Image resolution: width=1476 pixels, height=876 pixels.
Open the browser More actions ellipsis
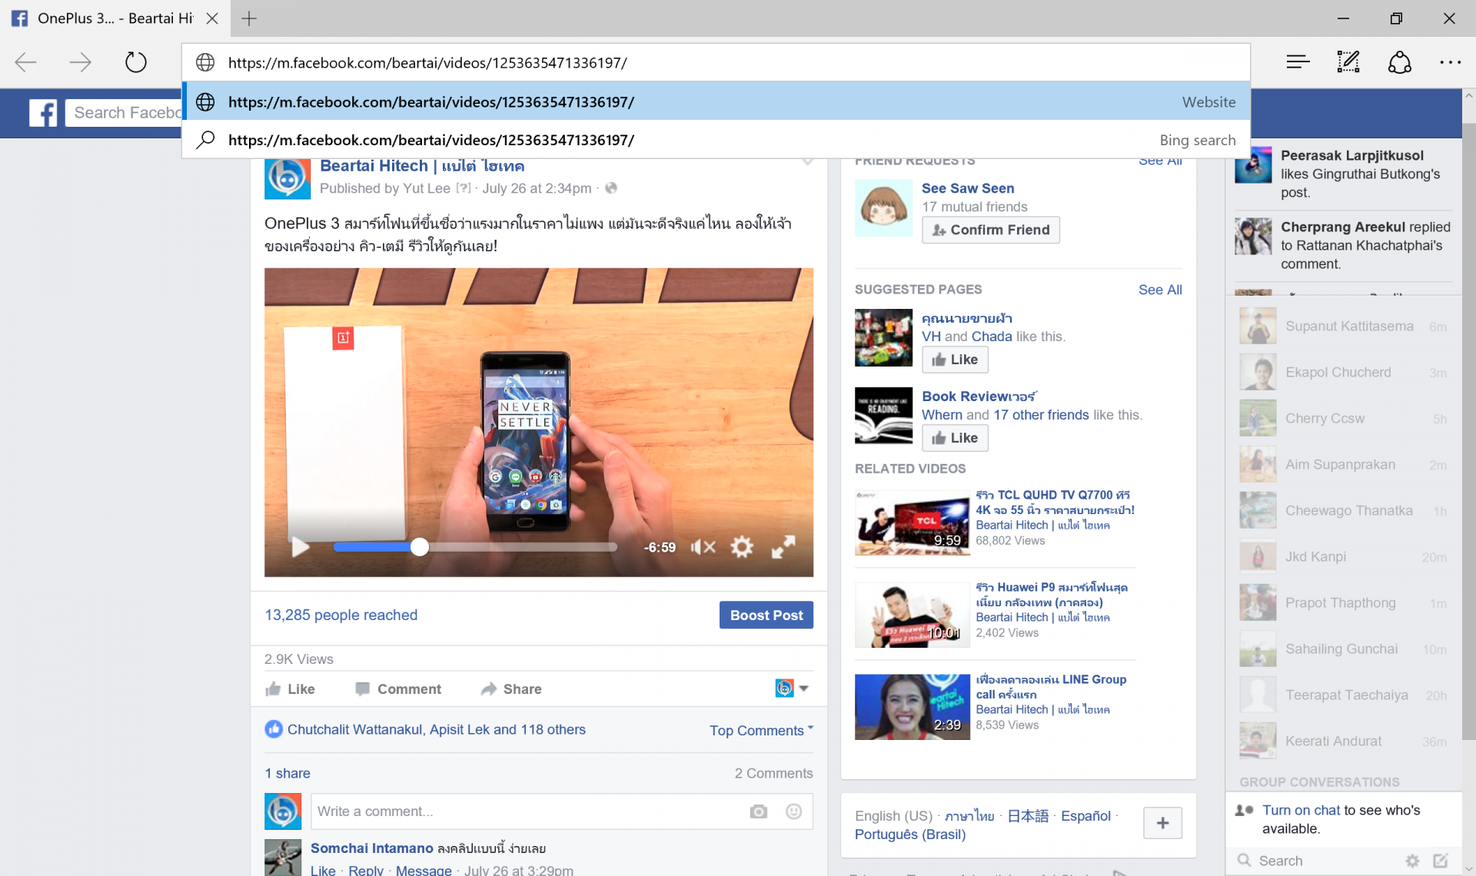tap(1450, 62)
